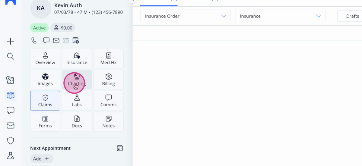Click Add under Next Appointment
The height and width of the screenshot is (166, 362).
click(42, 159)
